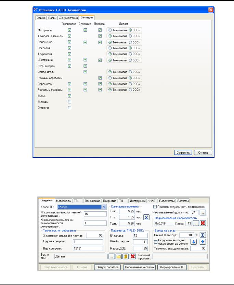Open the ТЭ tab in the lower panel
The image size is (234, 285).
[78, 201]
